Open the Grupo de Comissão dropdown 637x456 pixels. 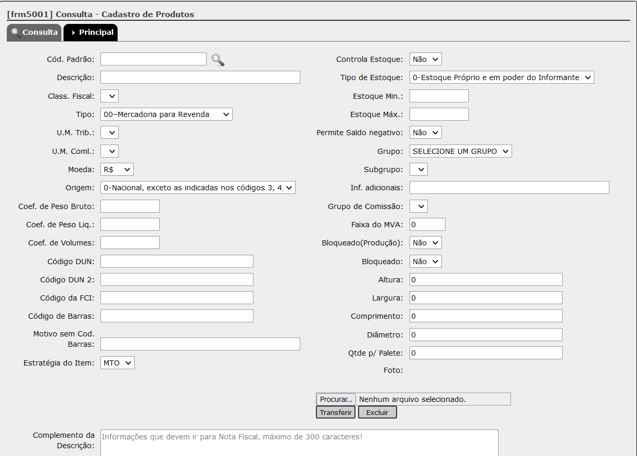click(x=419, y=206)
